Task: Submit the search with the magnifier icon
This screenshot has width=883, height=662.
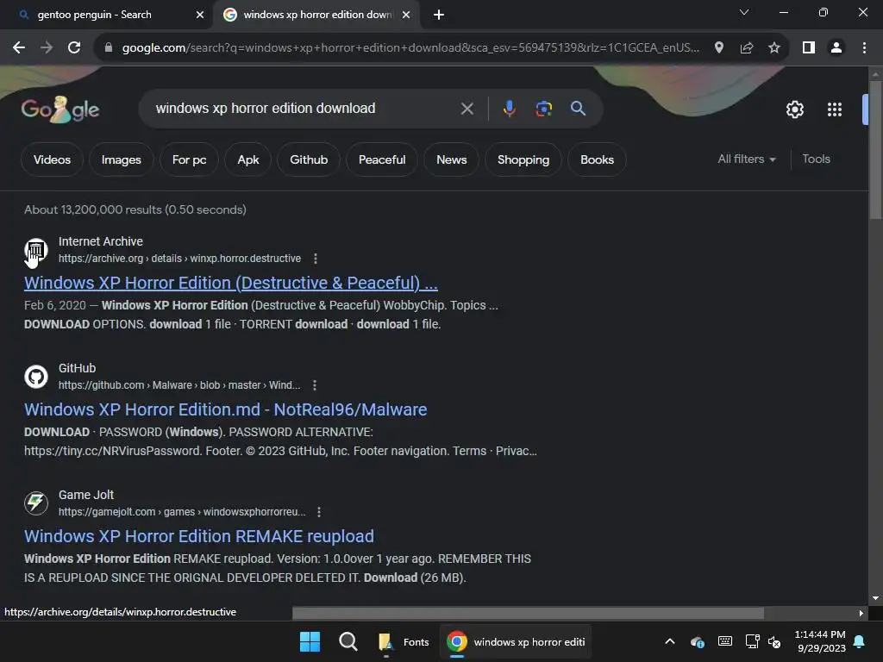Action: [579, 109]
